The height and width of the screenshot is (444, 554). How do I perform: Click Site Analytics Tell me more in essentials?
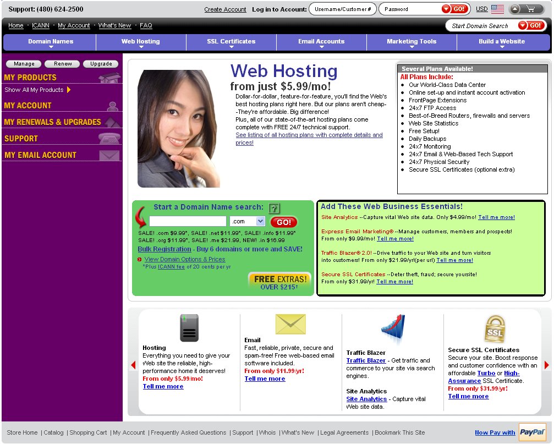click(496, 217)
